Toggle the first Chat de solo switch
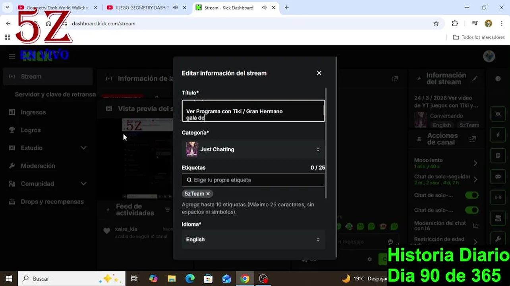 pyautogui.click(x=472, y=195)
